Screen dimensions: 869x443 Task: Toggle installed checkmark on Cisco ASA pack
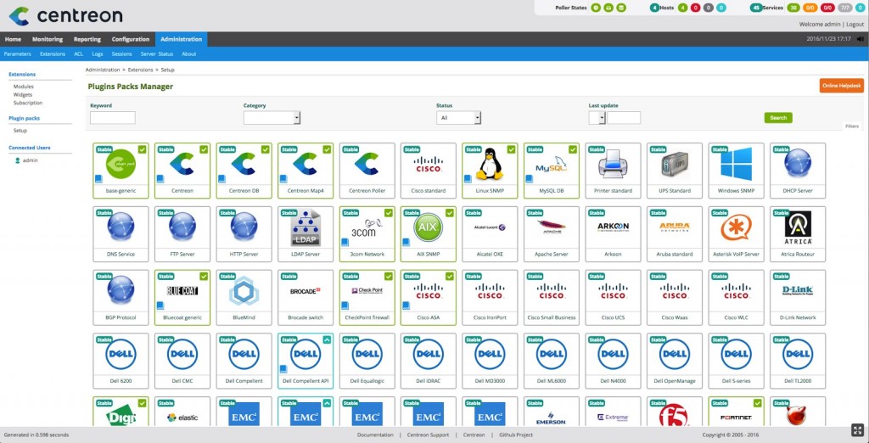[450, 276]
